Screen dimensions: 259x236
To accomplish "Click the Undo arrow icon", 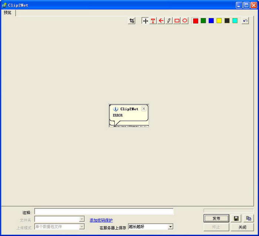I will tap(245, 21).
